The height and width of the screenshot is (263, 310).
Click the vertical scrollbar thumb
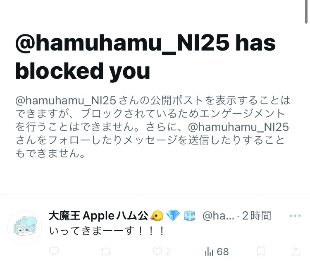pos(306,12)
